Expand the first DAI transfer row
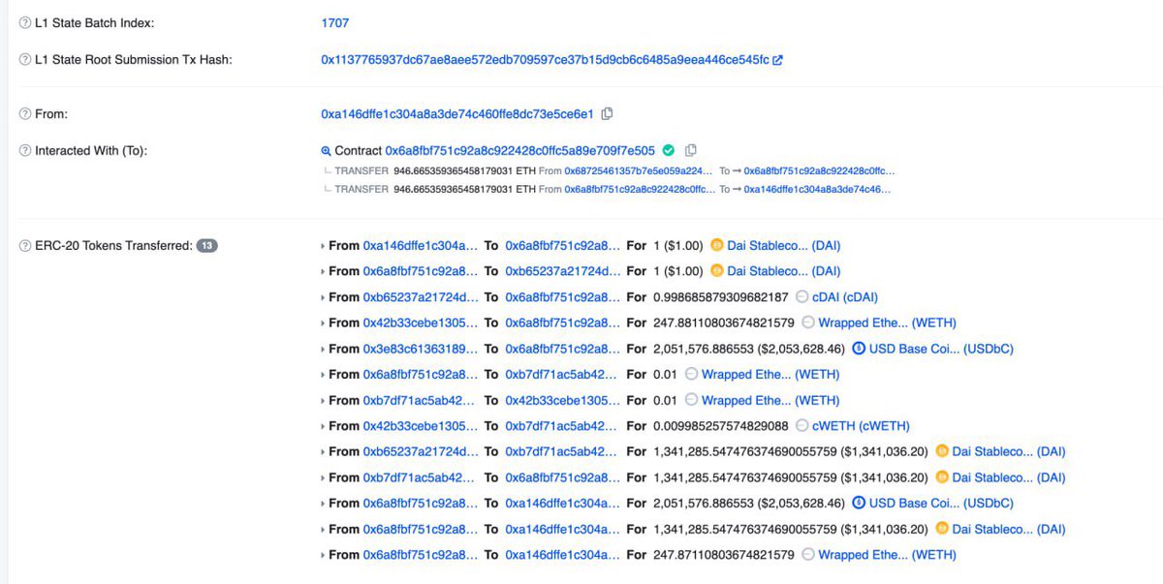The height and width of the screenshot is (584, 1163). (x=323, y=245)
